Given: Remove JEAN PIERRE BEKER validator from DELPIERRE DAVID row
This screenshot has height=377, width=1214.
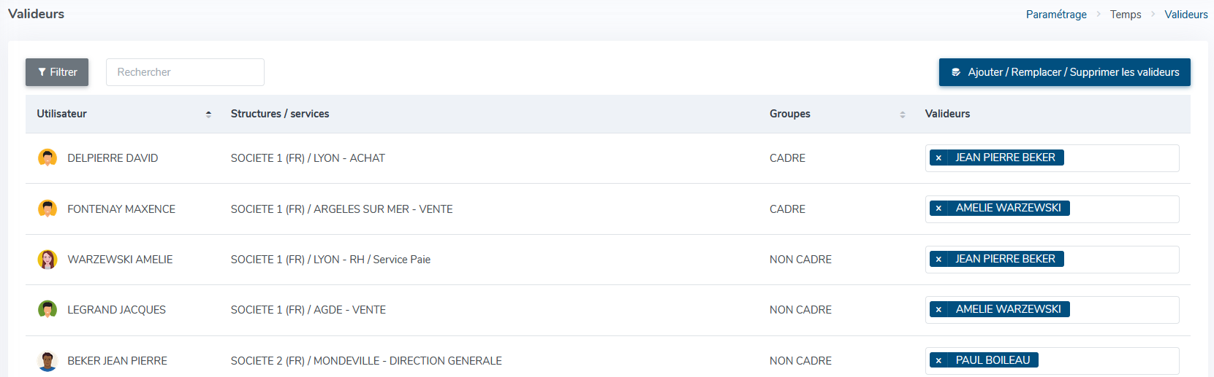Looking at the screenshot, I should point(938,158).
